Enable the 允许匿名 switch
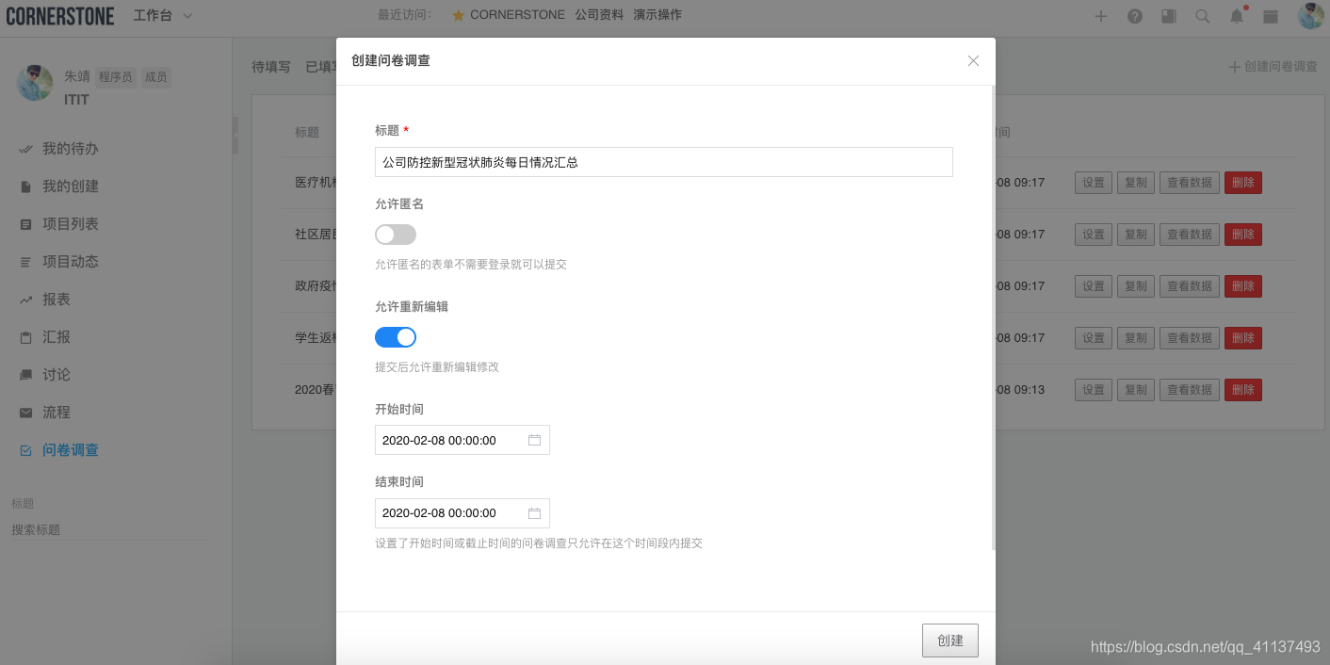This screenshot has height=665, width=1330. tap(396, 235)
